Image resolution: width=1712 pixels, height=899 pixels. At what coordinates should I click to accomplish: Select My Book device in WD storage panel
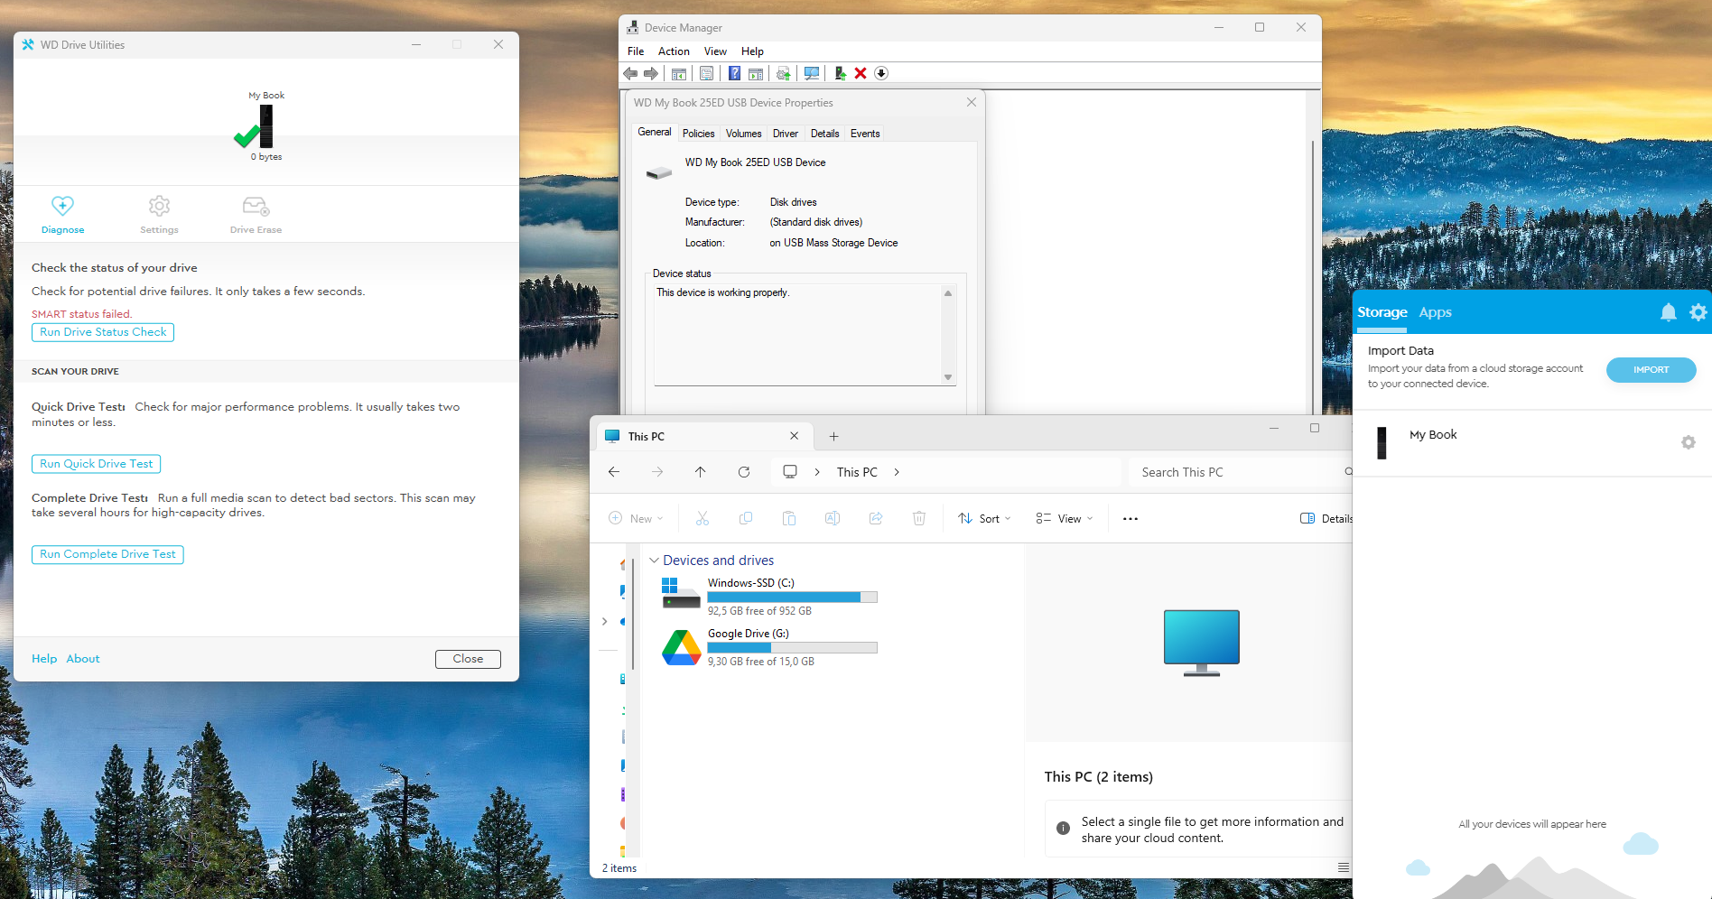(1531, 442)
